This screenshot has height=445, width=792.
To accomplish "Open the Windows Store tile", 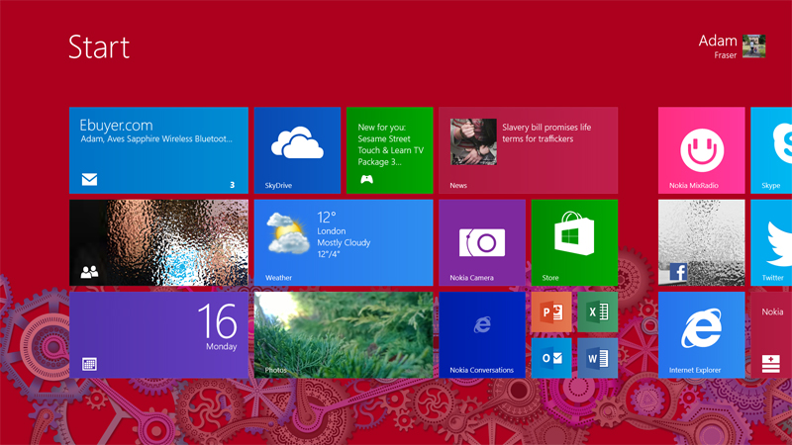I will pyautogui.click(x=574, y=242).
